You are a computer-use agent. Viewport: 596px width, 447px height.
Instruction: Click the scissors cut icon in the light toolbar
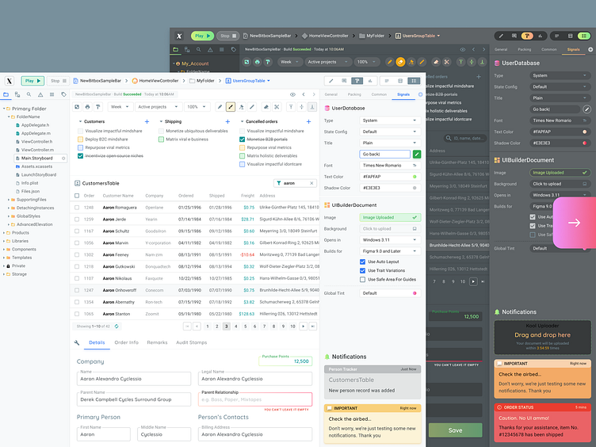(x=277, y=107)
